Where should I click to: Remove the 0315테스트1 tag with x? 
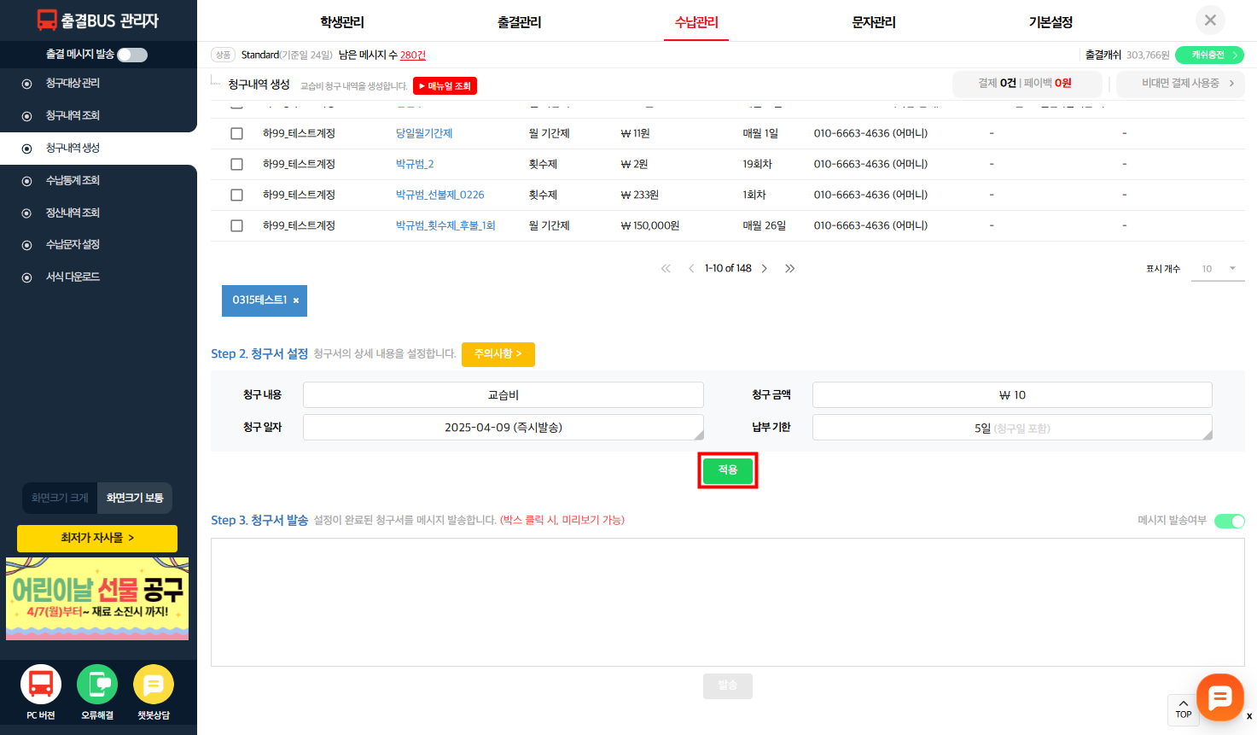296,300
